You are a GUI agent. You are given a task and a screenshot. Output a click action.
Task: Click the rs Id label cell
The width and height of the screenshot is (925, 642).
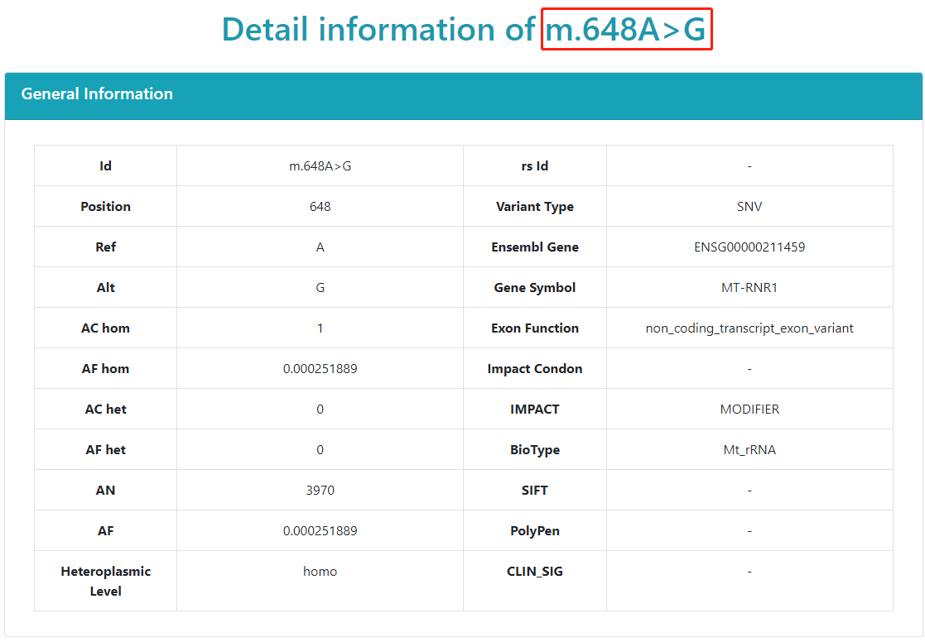tap(534, 166)
